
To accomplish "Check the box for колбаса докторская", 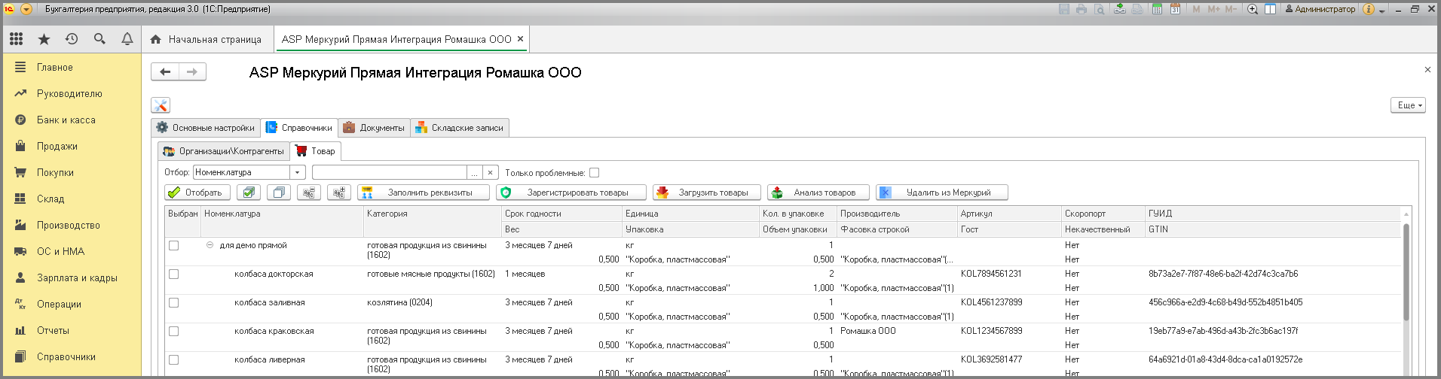I will click(173, 274).
